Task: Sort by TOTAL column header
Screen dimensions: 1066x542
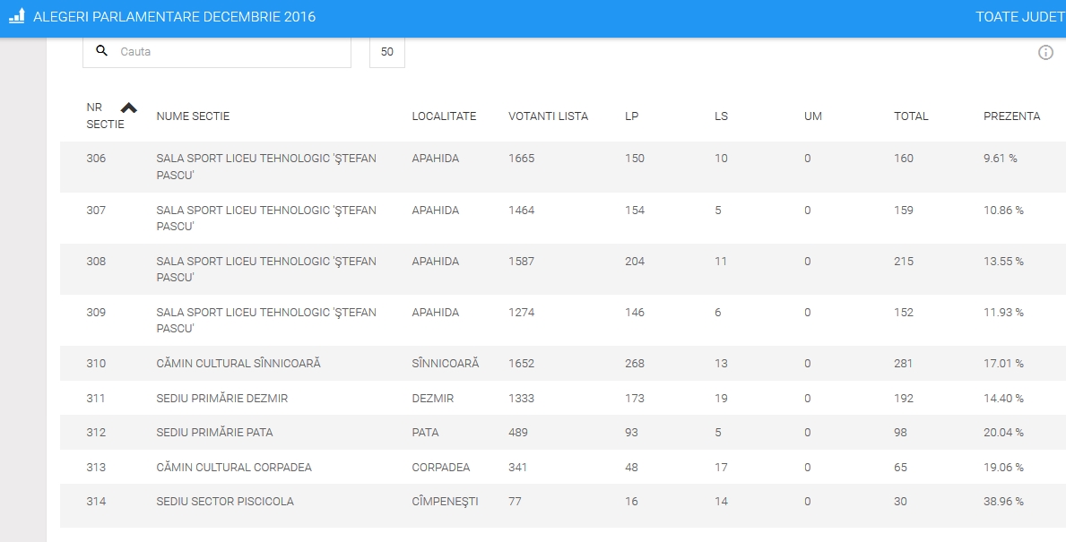Action: click(x=911, y=116)
